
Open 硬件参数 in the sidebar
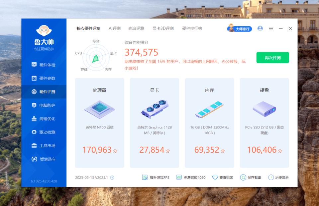pos(44,78)
